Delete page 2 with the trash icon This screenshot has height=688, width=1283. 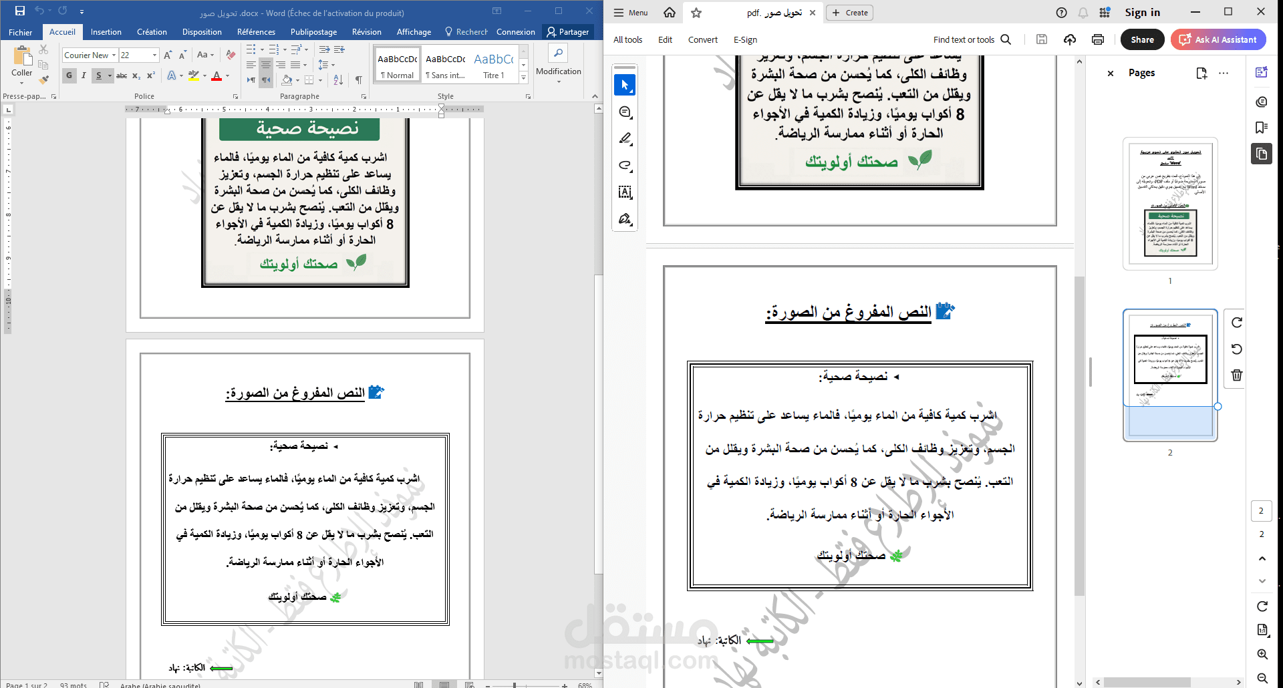[1237, 375]
